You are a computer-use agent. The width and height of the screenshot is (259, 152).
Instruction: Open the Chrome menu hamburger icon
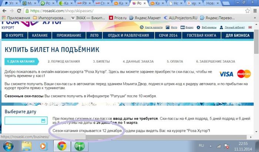point(255,11)
